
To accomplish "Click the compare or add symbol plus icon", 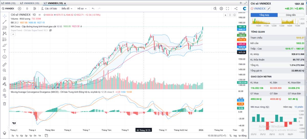I will pyautogui.click(x=19, y=8).
